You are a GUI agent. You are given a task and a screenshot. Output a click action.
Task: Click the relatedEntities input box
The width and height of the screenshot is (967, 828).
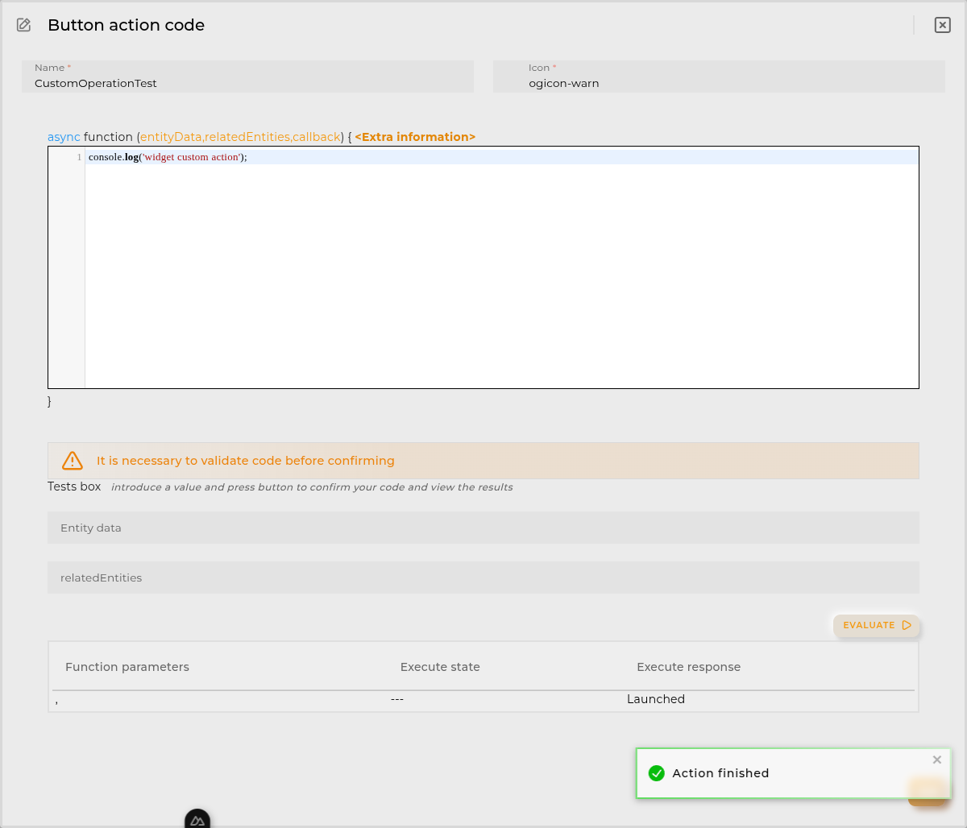[483, 578]
